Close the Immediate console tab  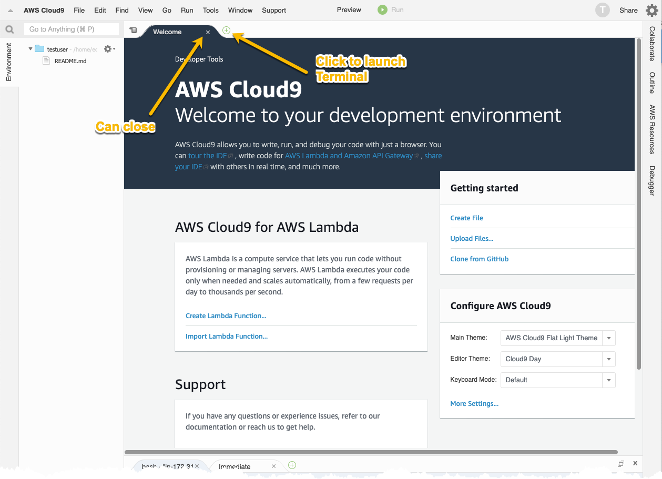coord(273,466)
